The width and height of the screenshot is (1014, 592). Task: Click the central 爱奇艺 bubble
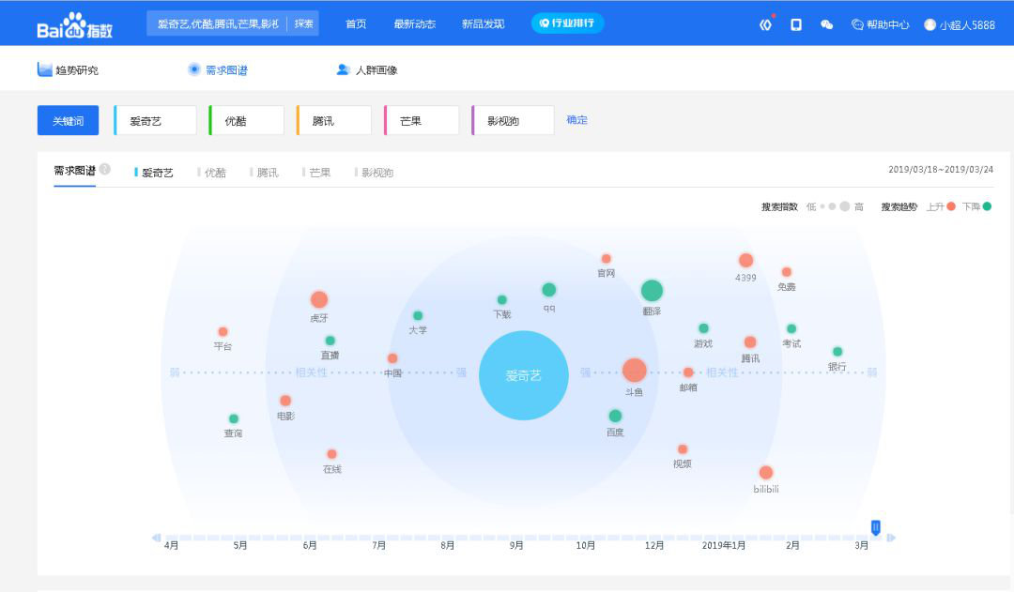523,375
